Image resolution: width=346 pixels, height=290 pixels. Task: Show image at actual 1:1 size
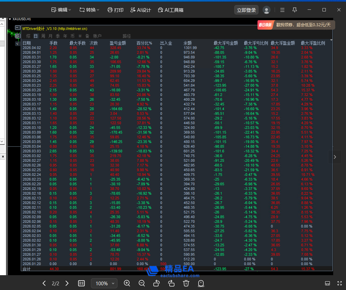(81, 283)
